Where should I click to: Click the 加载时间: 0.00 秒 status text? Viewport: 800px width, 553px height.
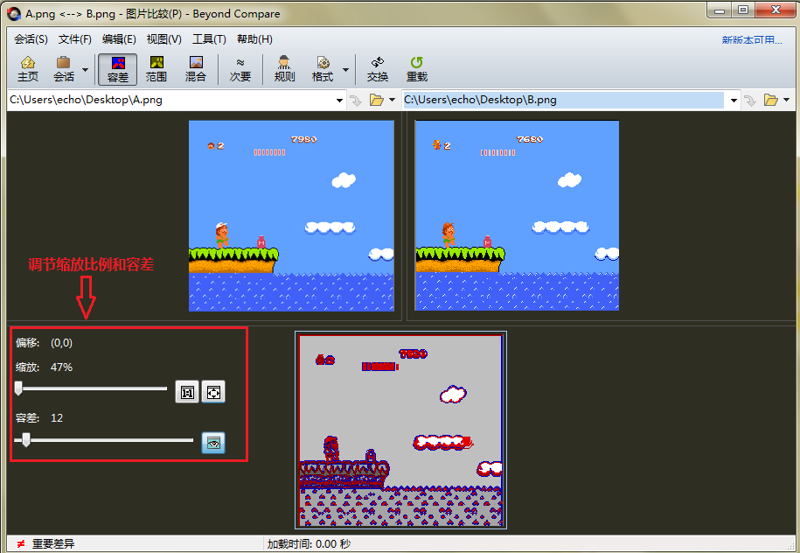point(309,543)
